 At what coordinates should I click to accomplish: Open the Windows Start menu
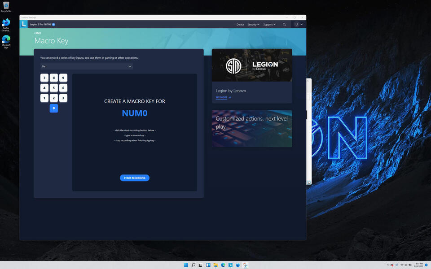pyautogui.click(x=186, y=265)
